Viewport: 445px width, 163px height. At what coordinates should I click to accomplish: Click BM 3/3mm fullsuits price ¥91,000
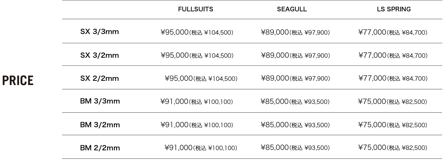pos(174,101)
